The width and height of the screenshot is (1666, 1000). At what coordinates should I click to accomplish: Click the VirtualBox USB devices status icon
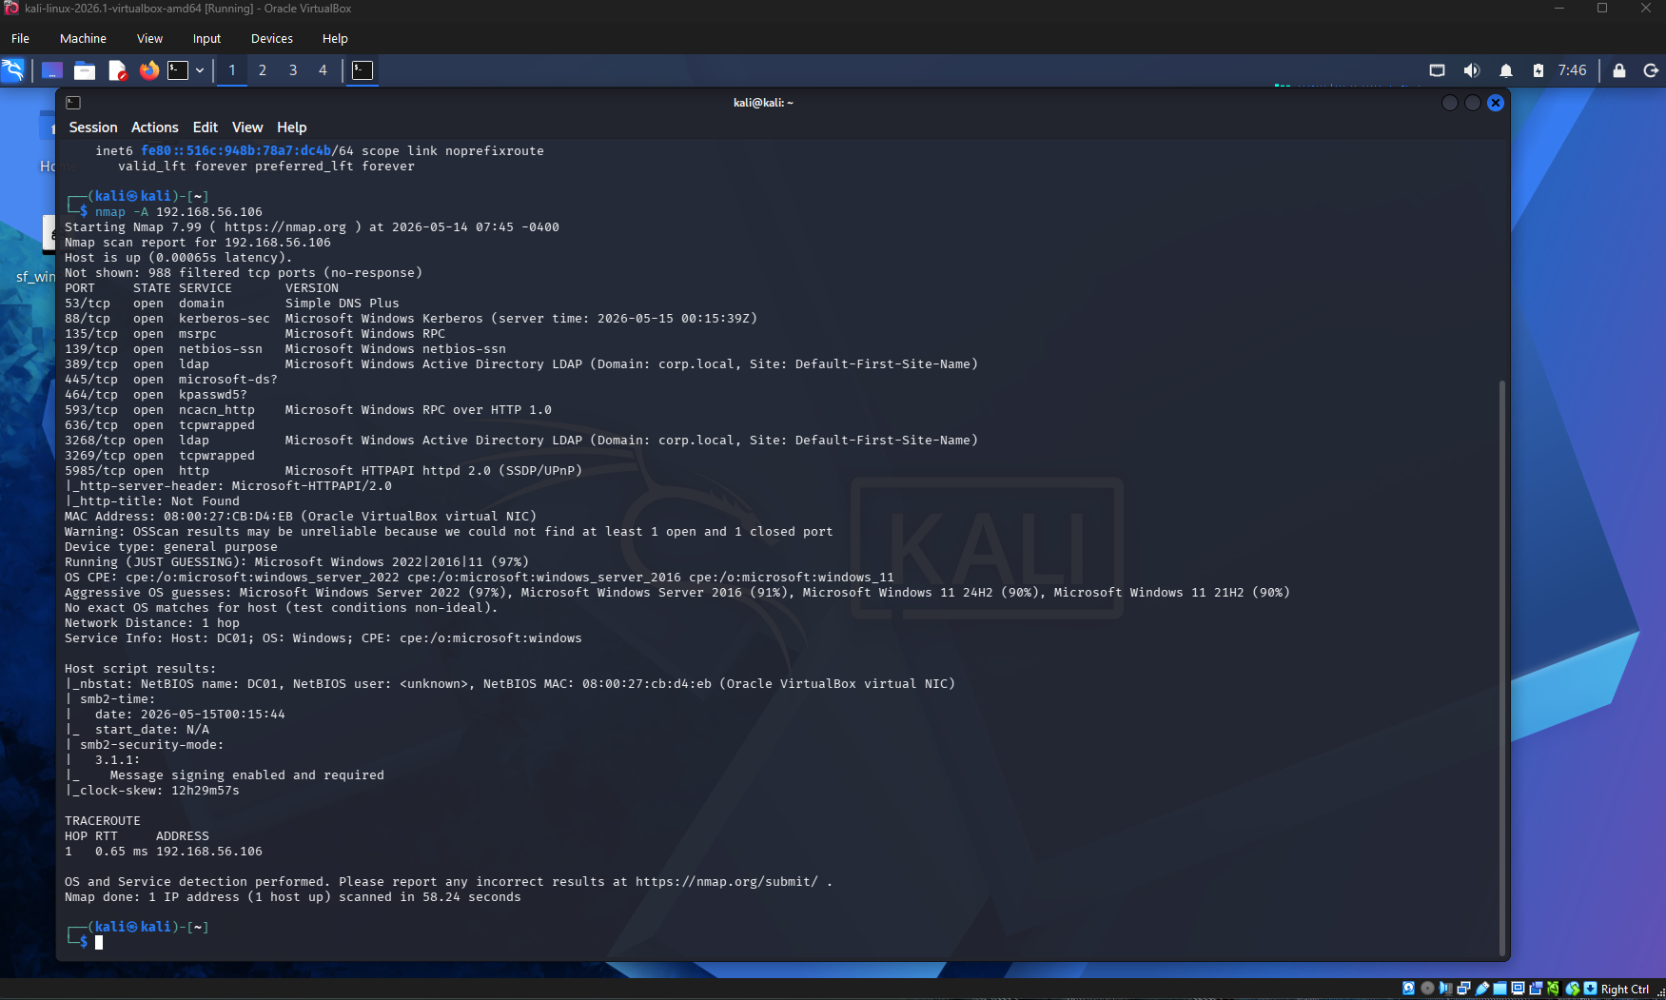pos(1482,989)
